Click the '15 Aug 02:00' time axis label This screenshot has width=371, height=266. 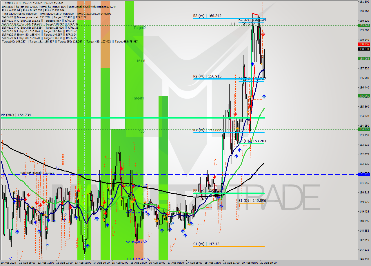click(x=120, y=263)
